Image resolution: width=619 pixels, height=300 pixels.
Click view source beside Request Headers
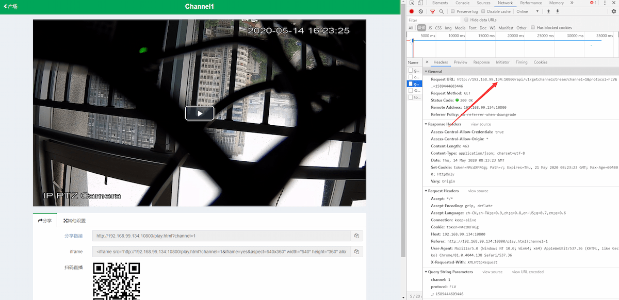pos(478,191)
